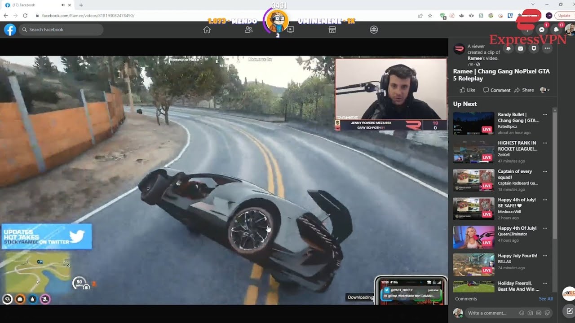Open the green S extension icon

point(481,15)
